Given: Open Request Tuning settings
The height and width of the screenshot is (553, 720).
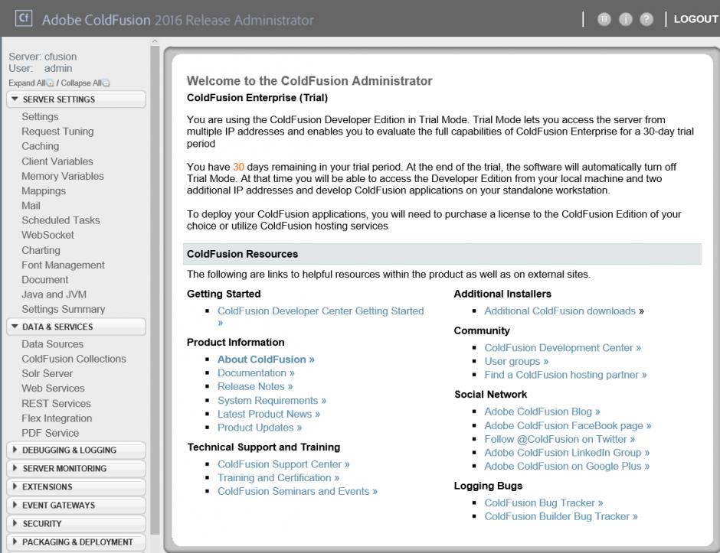Looking at the screenshot, I should tap(57, 132).
